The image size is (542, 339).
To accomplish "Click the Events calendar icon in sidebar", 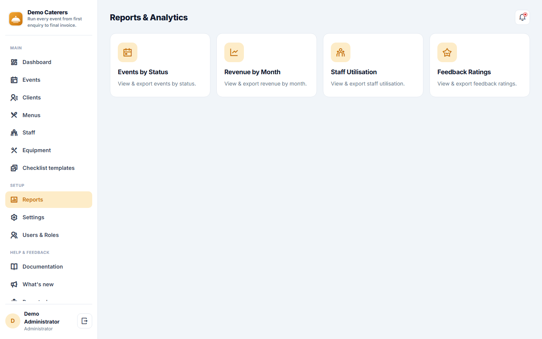I will pos(14,80).
